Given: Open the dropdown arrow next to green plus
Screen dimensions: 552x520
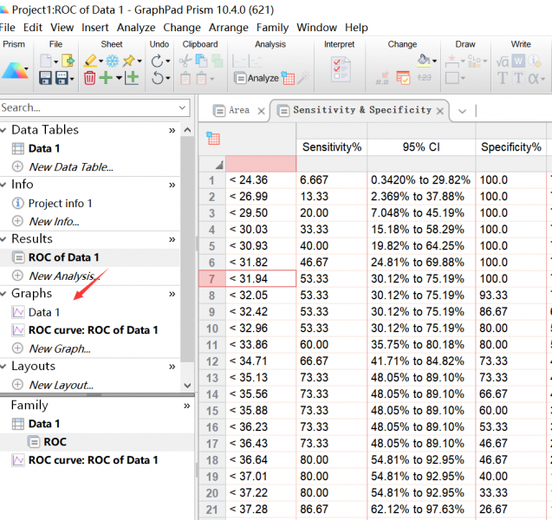Looking at the screenshot, I should [x=119, y=78].
